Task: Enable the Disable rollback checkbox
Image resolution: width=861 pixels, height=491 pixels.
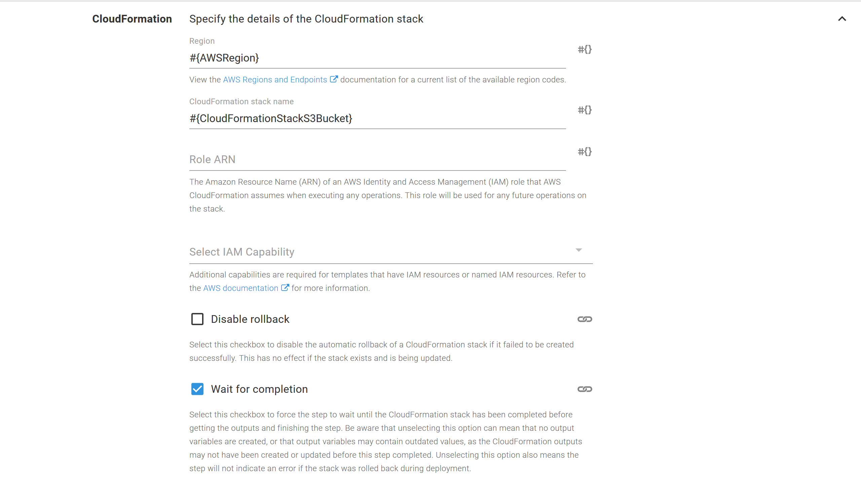Action: (197, 319)
